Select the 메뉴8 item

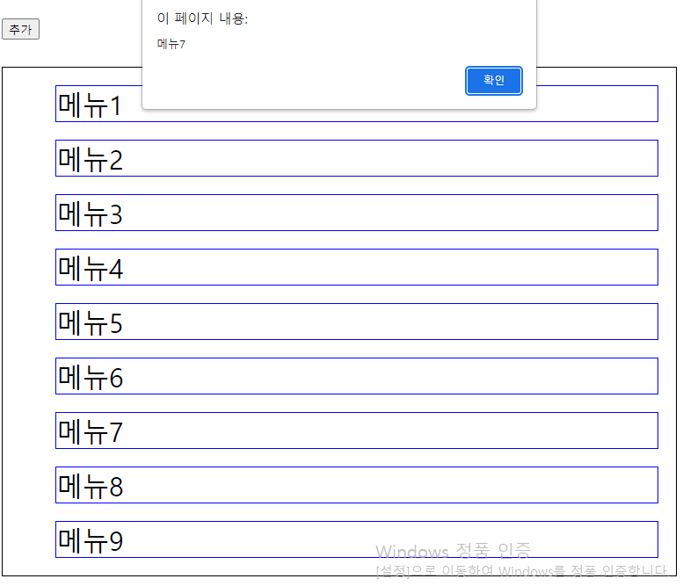pos(357,485)
